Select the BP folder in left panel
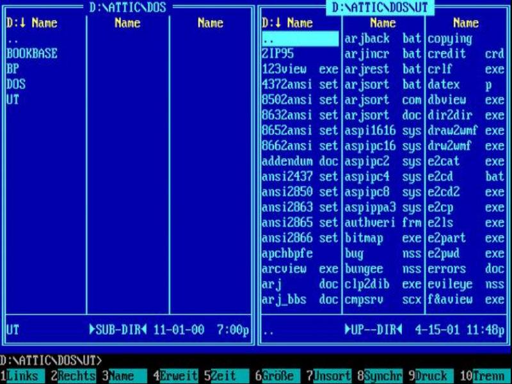 (13, 69)
